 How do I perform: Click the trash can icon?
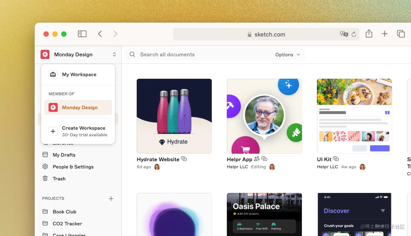(x=45, y=178)
